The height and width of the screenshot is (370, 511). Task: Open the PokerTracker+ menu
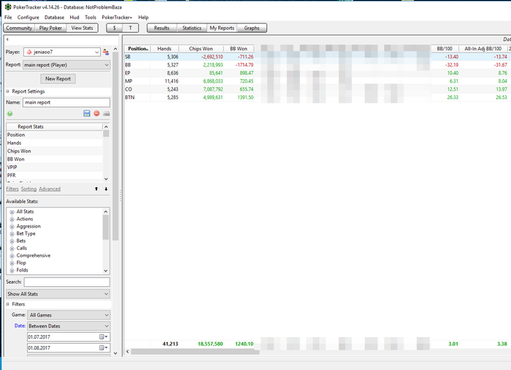[117, 18]
